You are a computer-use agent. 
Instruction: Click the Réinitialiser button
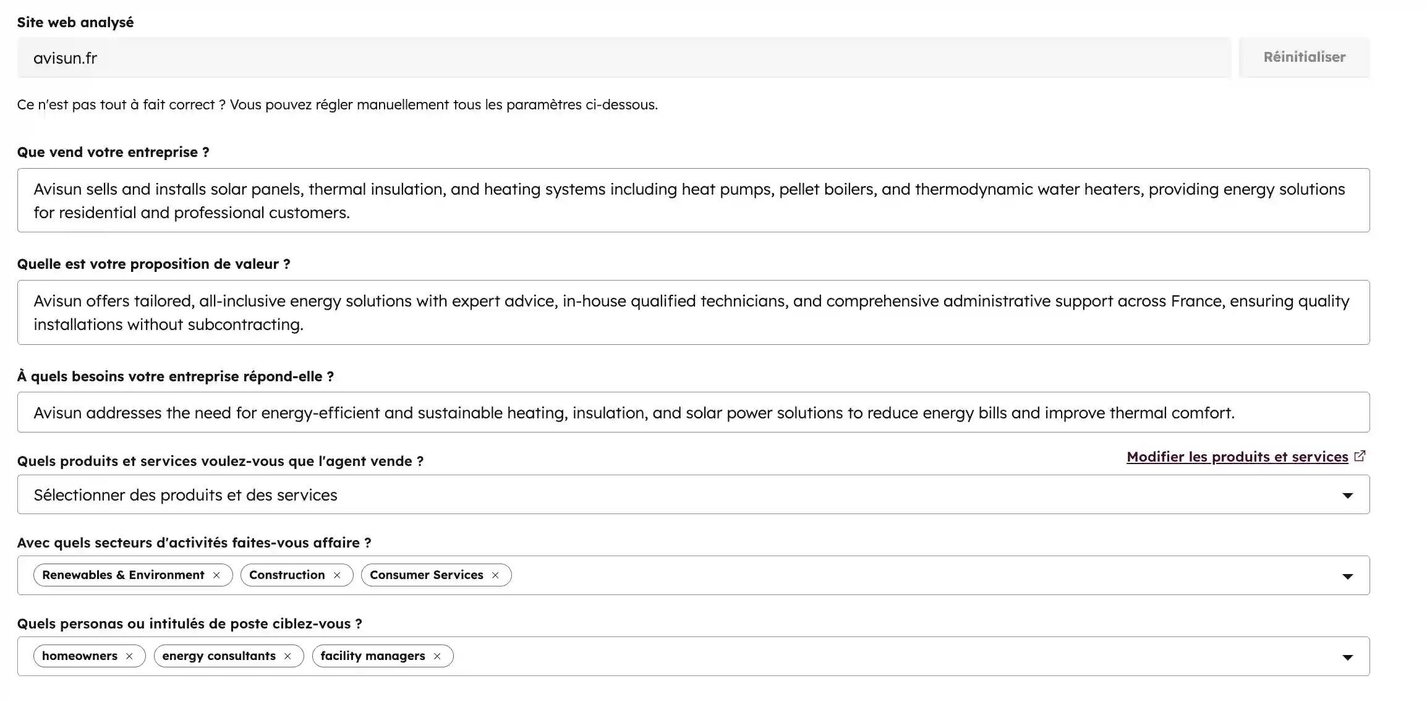[x=1304, y=57]
